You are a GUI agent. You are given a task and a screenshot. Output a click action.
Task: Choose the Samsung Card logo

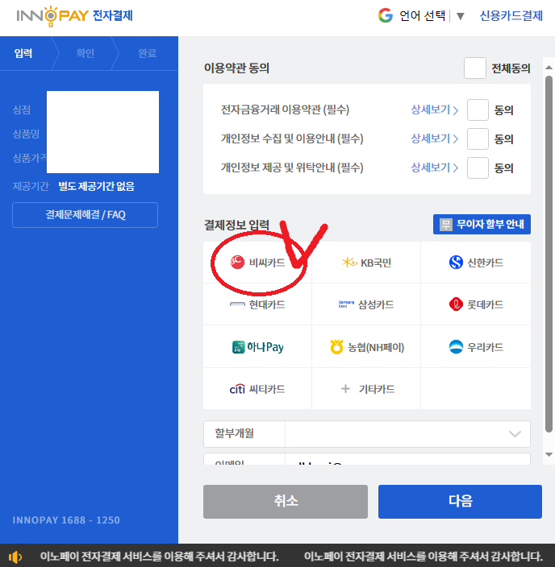coord(346,304)
